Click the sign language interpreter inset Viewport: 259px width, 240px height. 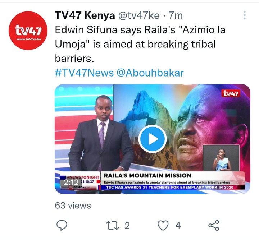[x=221, y=158]
